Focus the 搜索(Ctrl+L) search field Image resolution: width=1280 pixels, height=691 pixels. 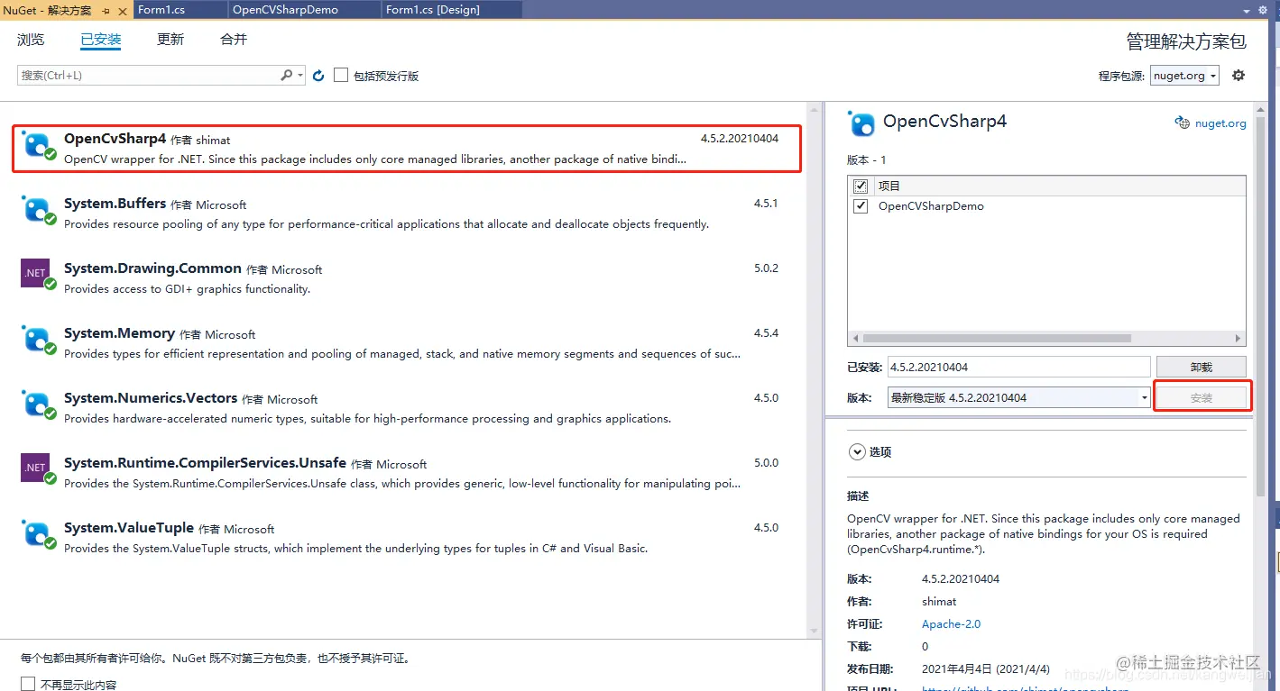click(x=149, y=76)
